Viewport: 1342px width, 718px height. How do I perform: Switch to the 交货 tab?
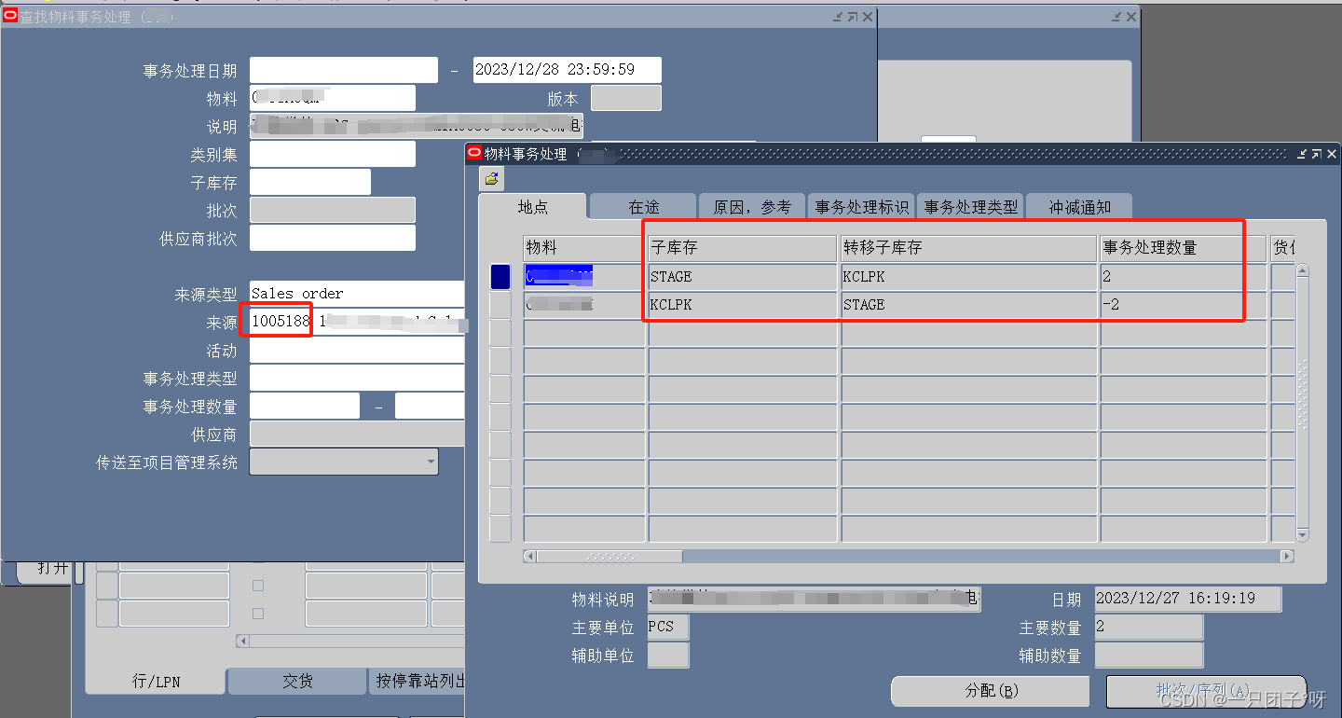[296, 681]
